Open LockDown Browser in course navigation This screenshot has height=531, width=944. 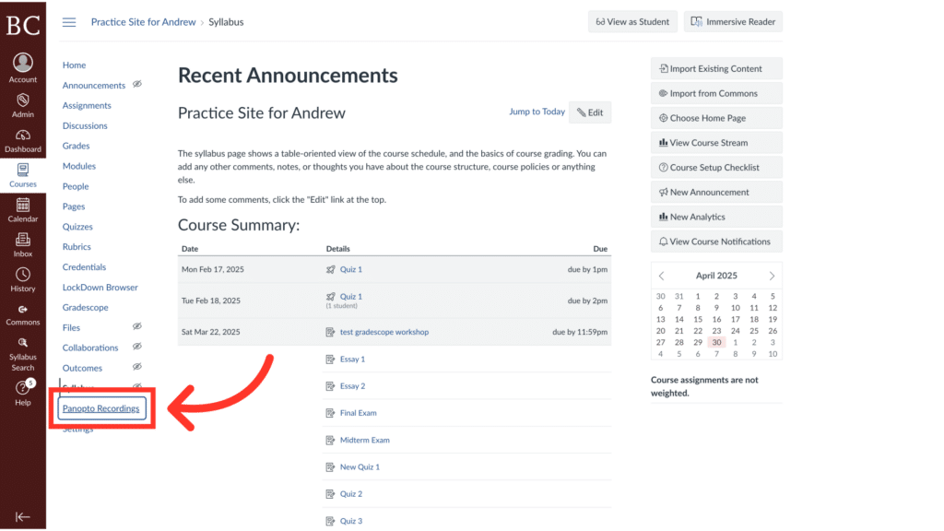[100, 288]
